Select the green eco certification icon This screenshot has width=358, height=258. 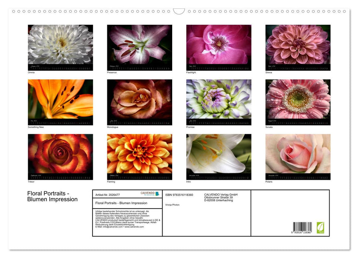pos(320,227)
